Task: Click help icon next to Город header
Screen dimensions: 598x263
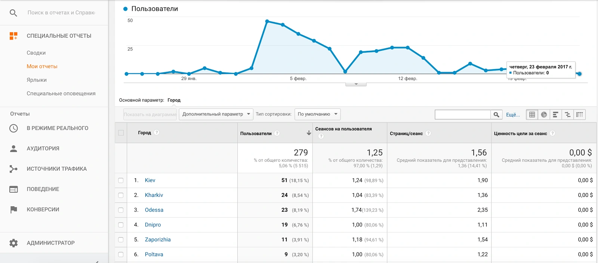Action: point(157,133)
